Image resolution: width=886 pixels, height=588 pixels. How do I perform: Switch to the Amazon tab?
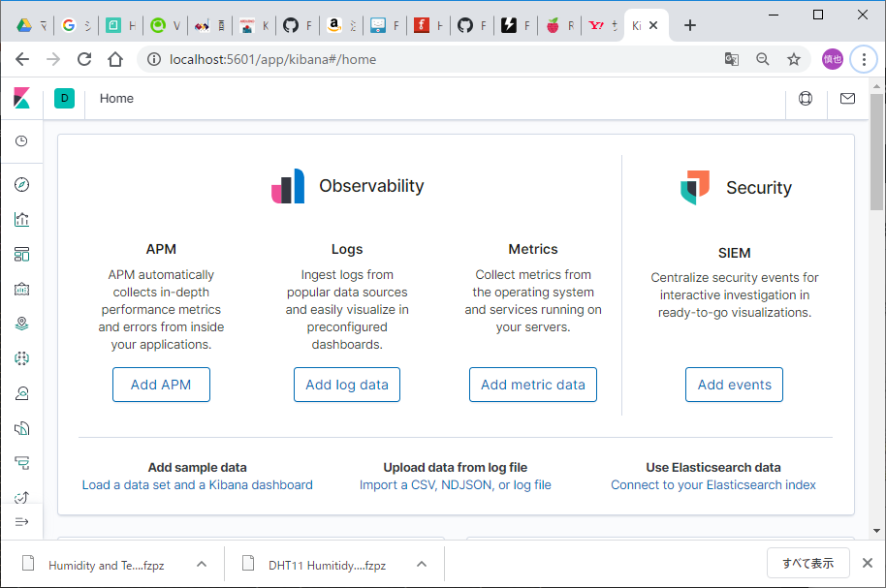341,25
